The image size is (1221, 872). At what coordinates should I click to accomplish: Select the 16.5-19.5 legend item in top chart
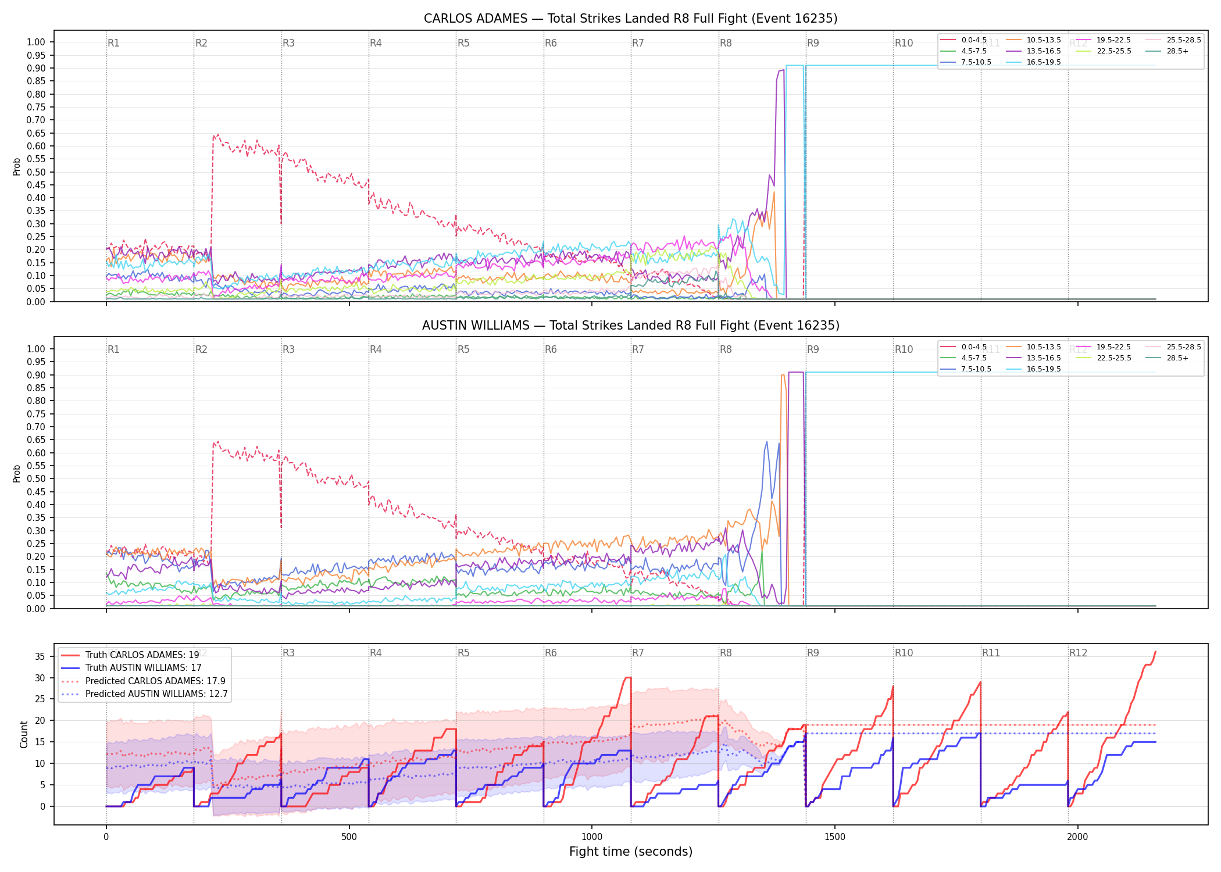(1034, 62)
